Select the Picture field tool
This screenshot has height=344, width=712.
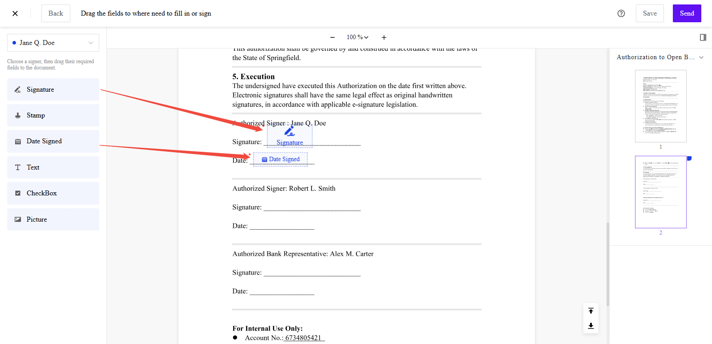53,219
